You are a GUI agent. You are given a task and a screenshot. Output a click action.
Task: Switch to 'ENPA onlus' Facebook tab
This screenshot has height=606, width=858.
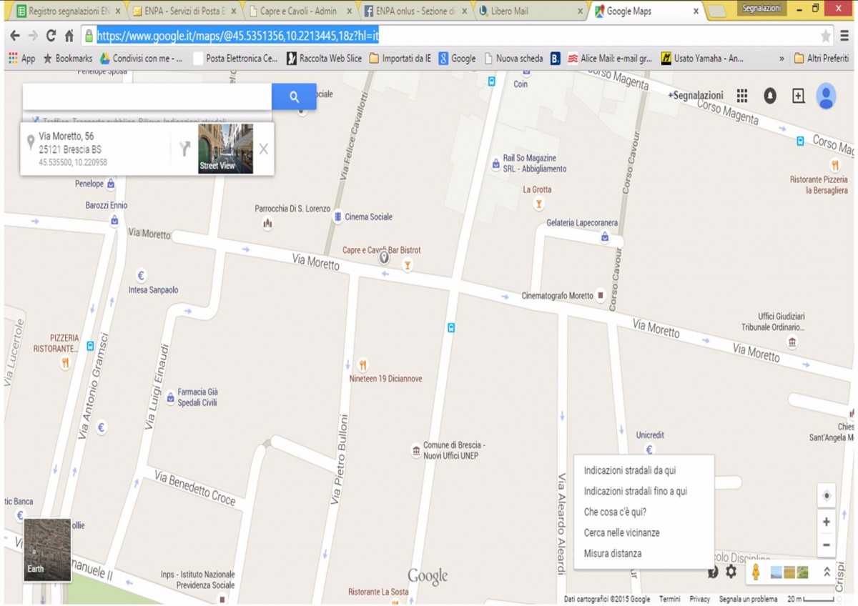coord(415,11)
